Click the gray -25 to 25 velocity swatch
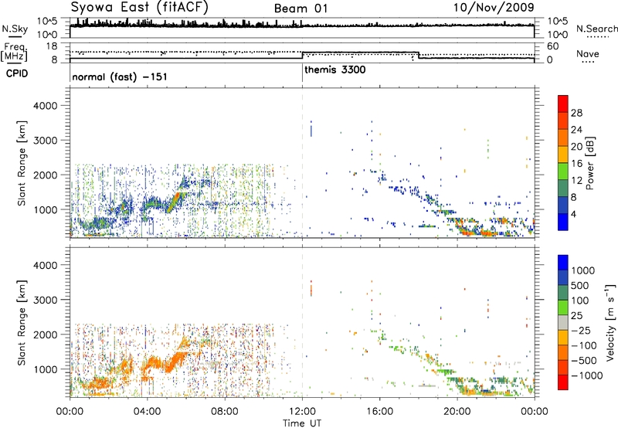618x428 pixels. click(563, 323)
